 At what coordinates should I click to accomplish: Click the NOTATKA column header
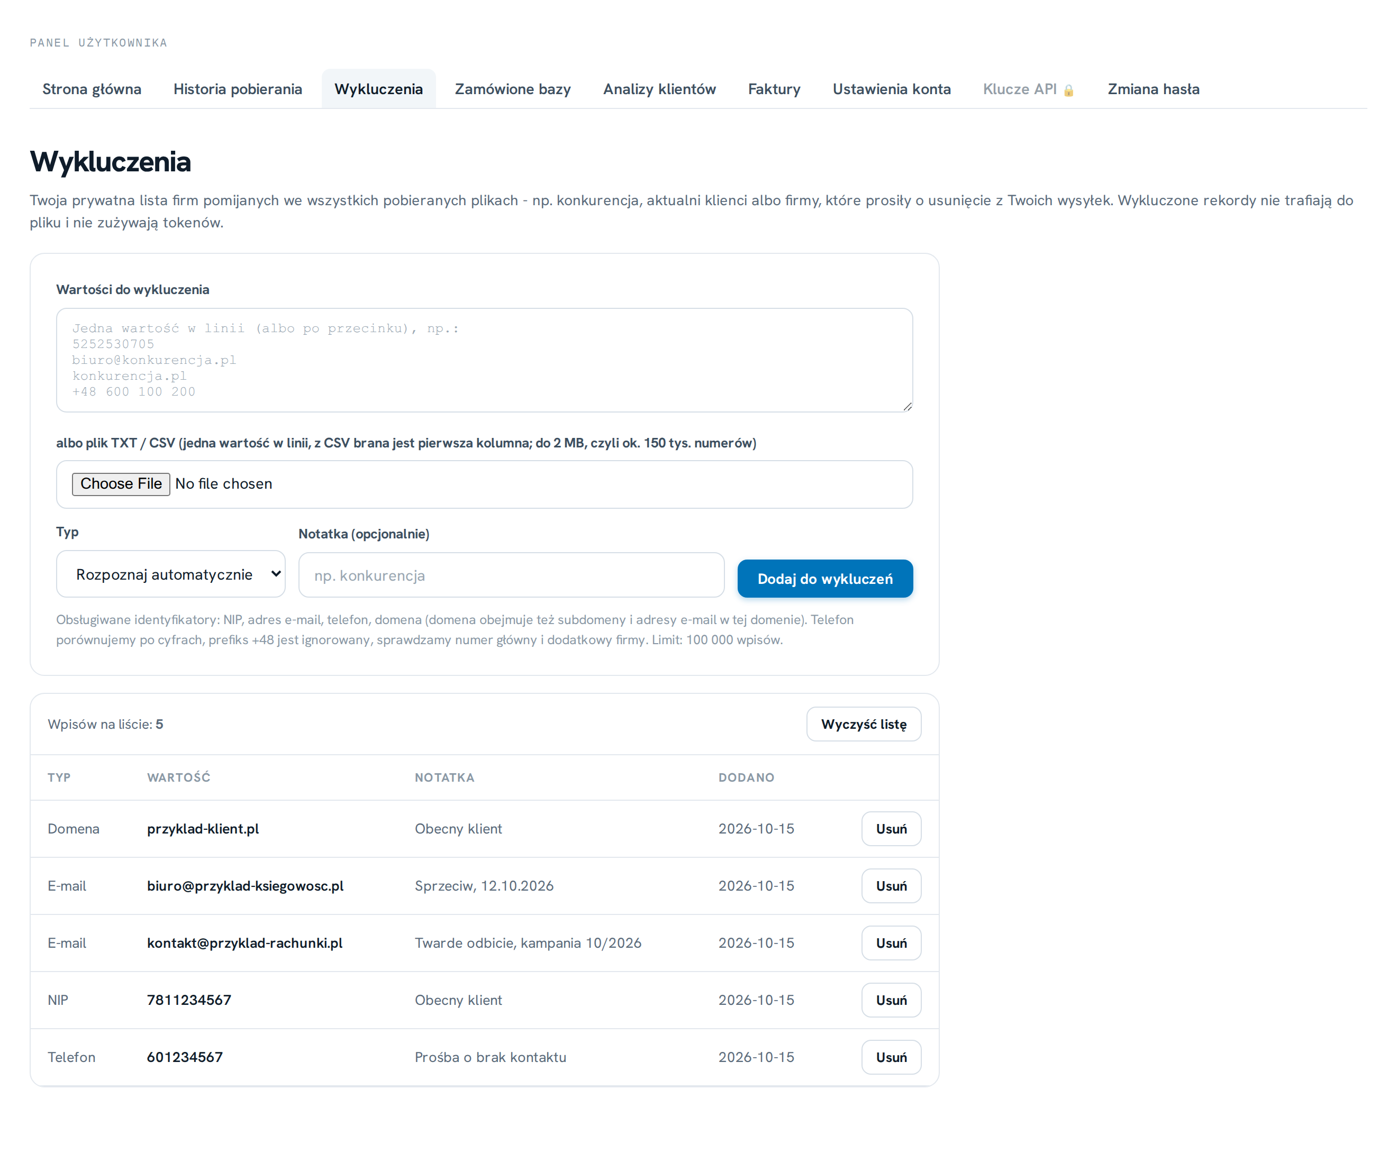[x=444, y=777]
